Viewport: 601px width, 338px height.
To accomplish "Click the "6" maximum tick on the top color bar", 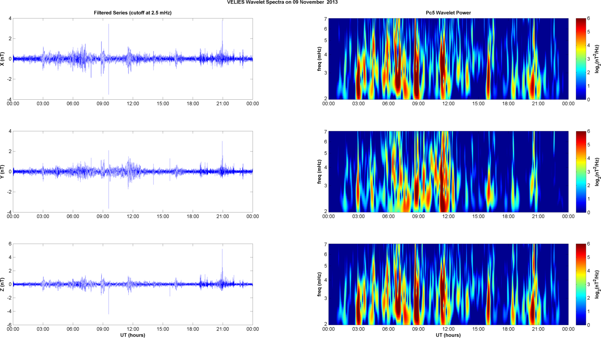I will 589,19.
